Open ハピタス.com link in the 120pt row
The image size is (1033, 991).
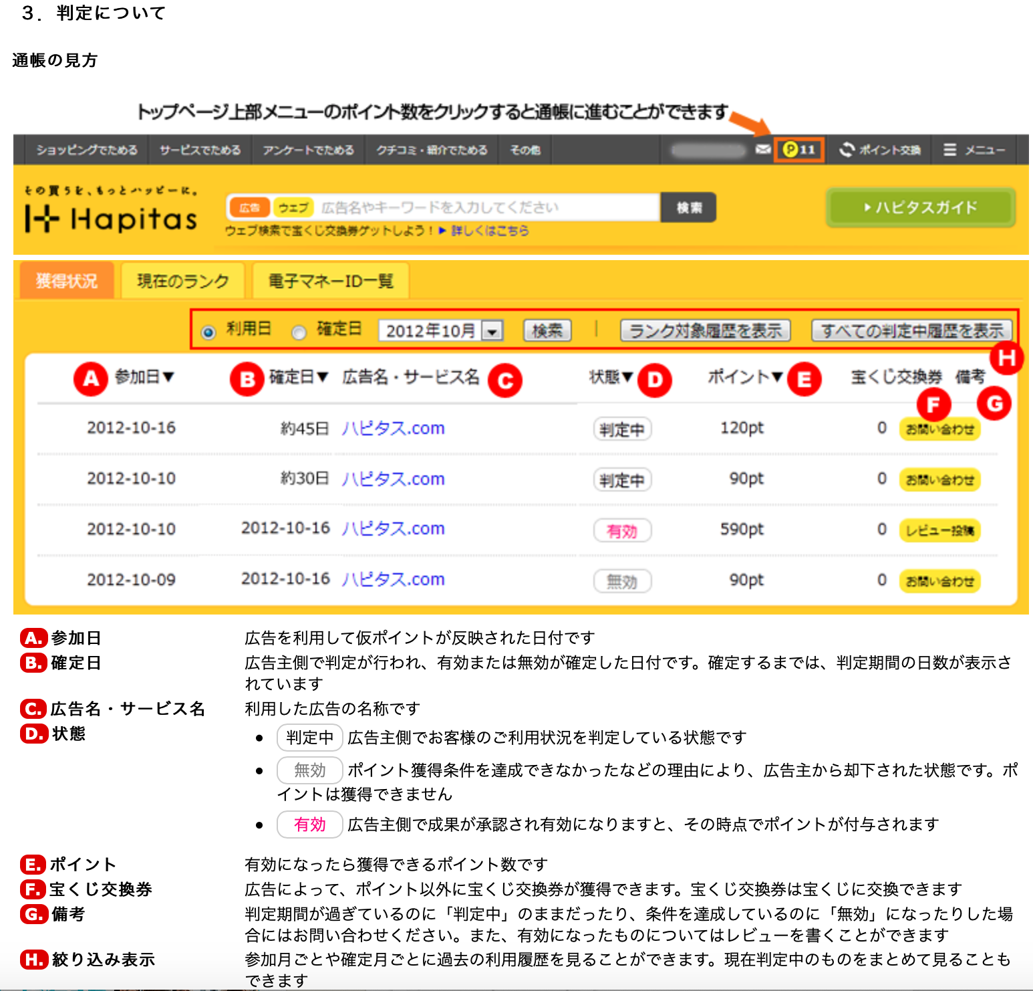(x=394, y=428)
